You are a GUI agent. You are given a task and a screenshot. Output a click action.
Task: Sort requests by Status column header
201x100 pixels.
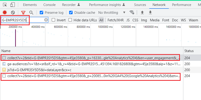point(192,51)
